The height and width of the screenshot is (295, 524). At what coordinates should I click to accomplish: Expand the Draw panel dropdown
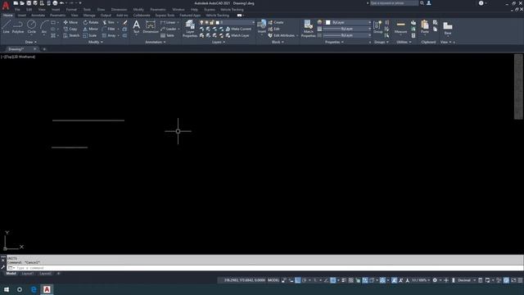(x=31, y=42)
